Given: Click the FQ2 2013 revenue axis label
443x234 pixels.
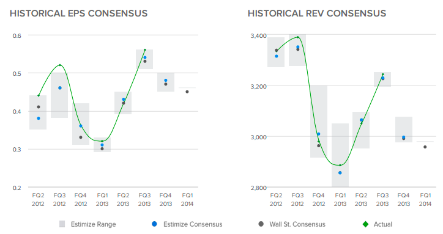Looking at the screenshot, I should [x=361, y=200].
